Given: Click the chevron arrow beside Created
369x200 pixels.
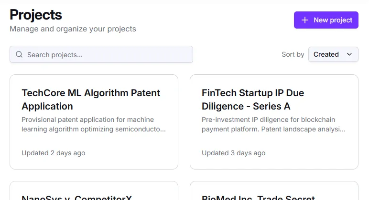Looking at the screenshot, I should click(349, 54).
